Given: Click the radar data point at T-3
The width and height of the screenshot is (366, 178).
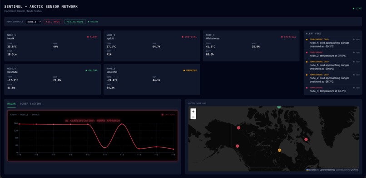Looking at the screenshot, I should (122, 124).
